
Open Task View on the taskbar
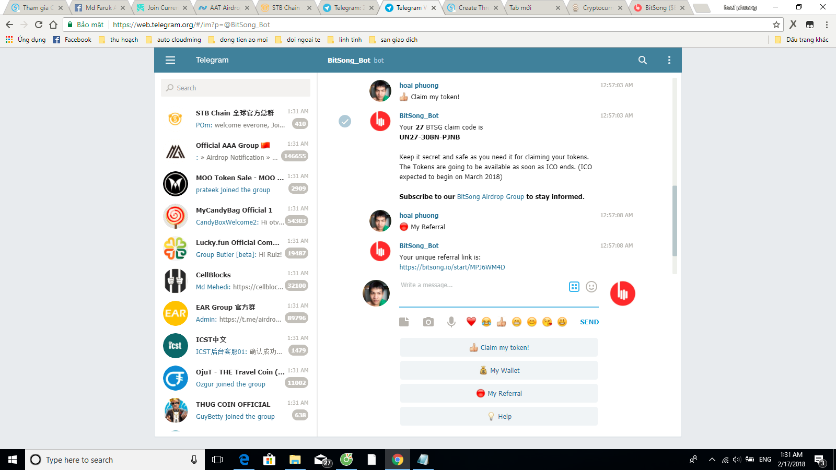[217, 460]
